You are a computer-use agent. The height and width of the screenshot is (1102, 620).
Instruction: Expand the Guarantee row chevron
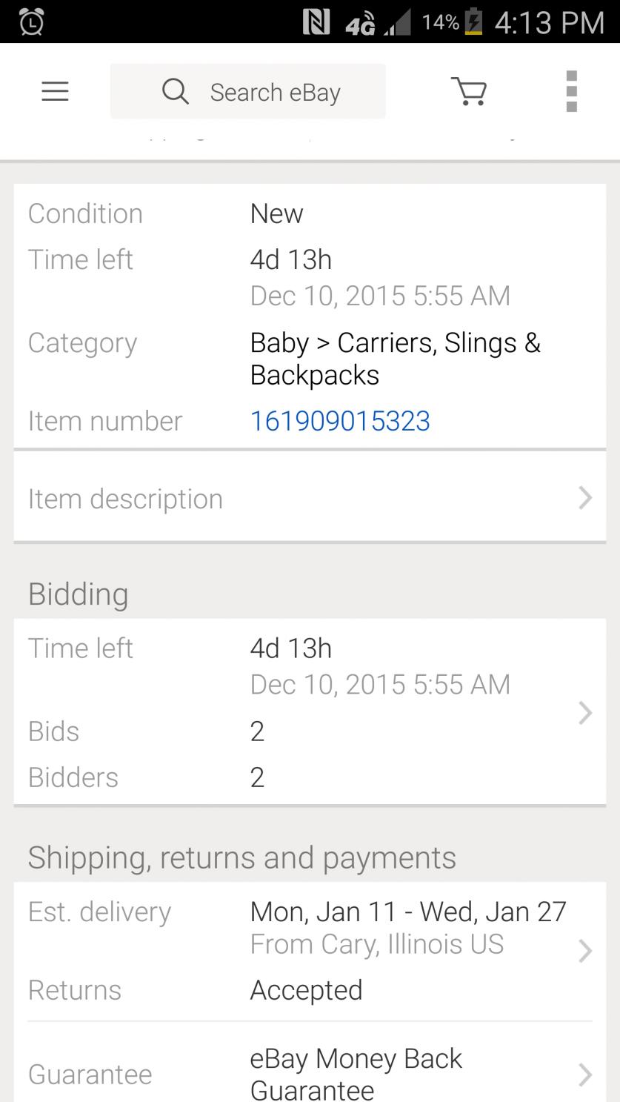(584, 1074)
